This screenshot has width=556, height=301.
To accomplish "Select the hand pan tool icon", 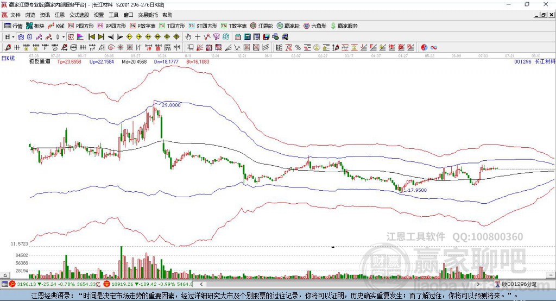I will 188,37.
